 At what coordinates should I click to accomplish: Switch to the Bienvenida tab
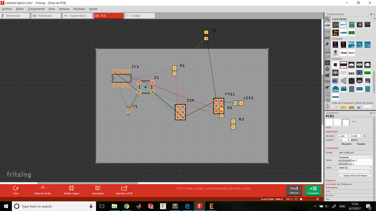pos(15,16)
